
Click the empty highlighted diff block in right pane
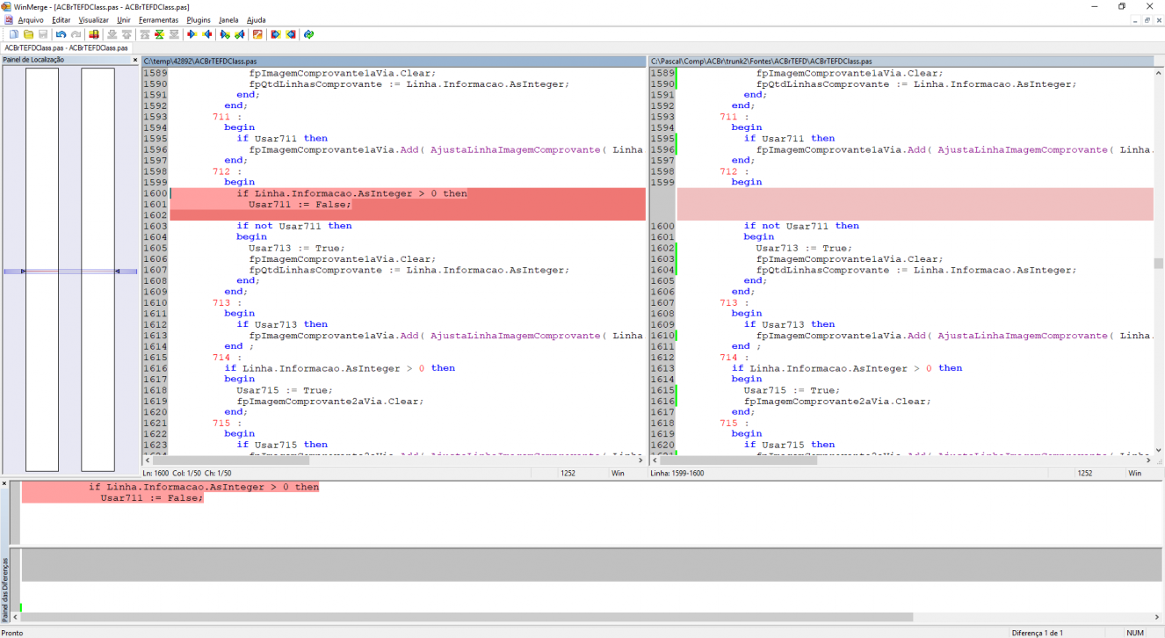tap(915, 204)
